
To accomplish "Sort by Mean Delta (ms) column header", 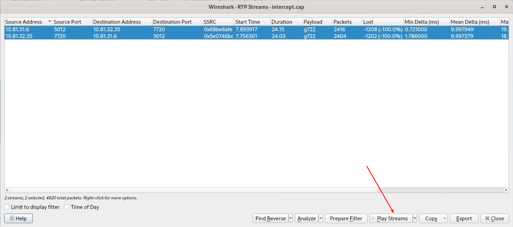I will 475,22.
